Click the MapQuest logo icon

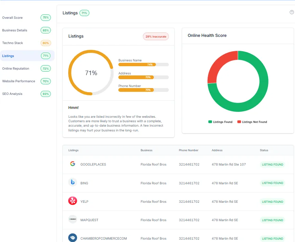73,219
